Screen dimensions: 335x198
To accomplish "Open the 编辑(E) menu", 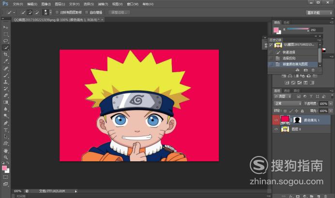I will pyautogui.click(x=32, y=4).
